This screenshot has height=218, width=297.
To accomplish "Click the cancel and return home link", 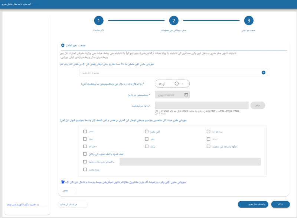I will pos(23,205).
